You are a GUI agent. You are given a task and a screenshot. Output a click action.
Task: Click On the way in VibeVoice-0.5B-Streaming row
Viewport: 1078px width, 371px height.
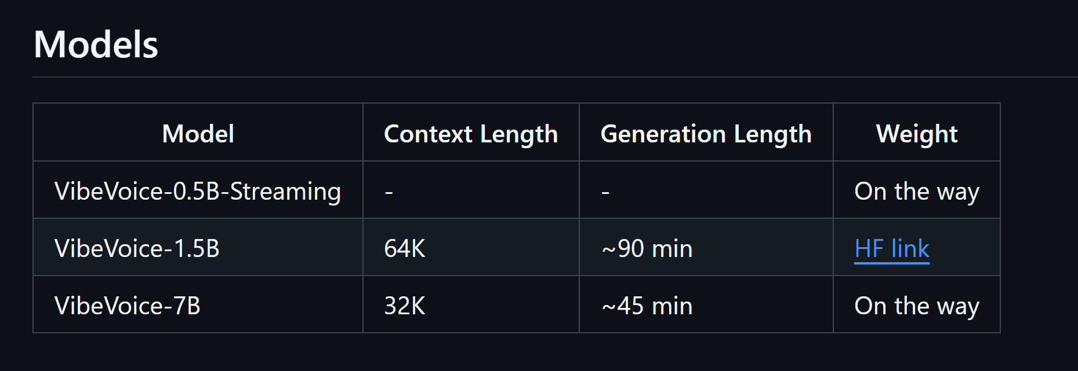(917, 191)
